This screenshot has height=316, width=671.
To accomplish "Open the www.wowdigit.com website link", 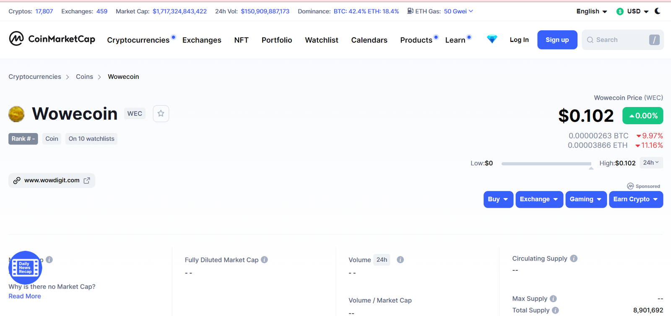I will click(x=52, y=180).
